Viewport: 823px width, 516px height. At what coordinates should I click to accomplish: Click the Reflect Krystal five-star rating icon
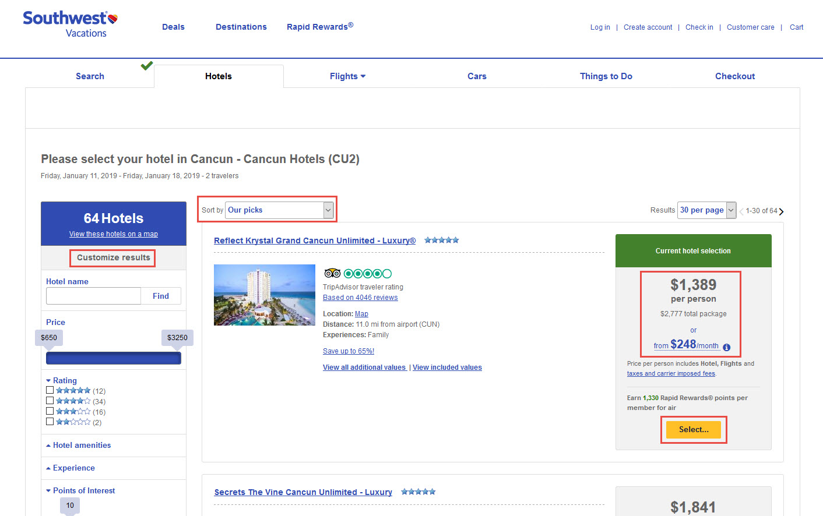(x=442, y=240)
